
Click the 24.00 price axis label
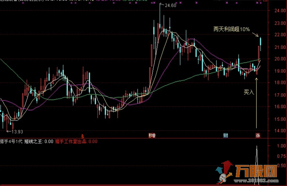click(280, 11)
